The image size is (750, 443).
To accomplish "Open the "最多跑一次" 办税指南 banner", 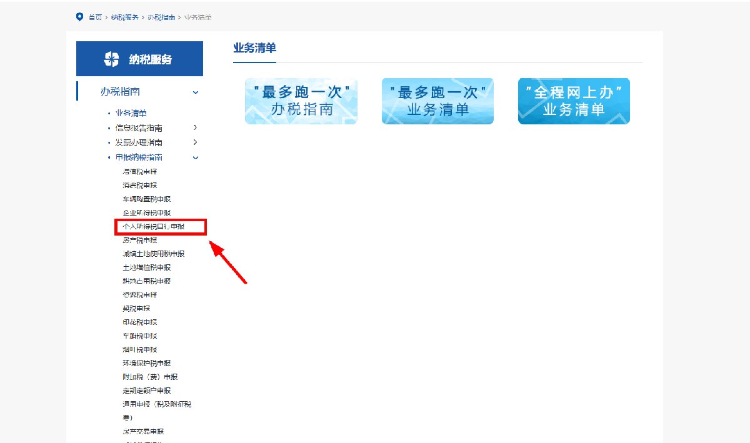I will pos(301,101).
